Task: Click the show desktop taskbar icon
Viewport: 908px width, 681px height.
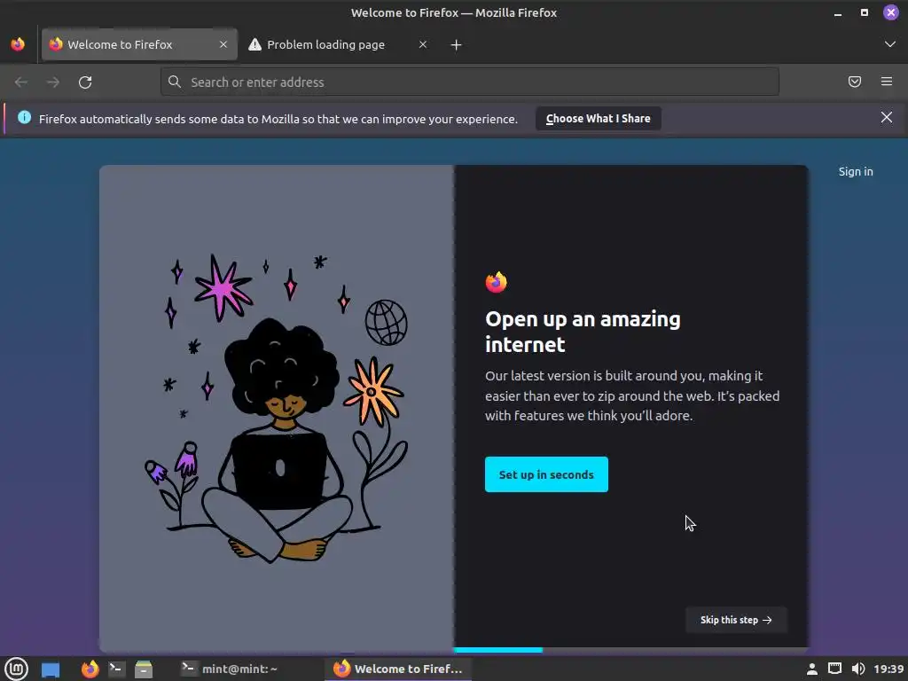Action: click(x=51, y=669)
